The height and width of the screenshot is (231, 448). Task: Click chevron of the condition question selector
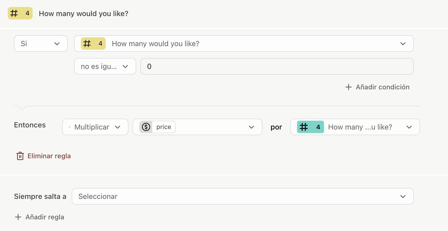(403, 44)
